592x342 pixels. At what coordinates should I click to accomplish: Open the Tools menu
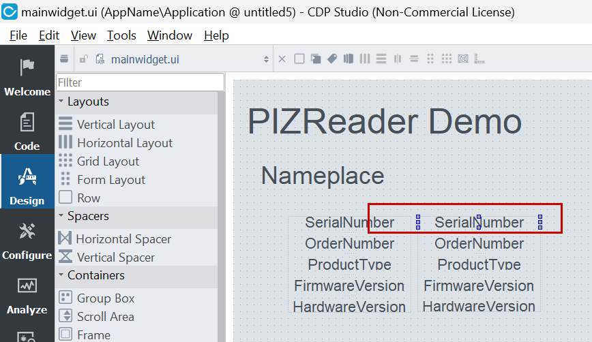tap(121, 35)
